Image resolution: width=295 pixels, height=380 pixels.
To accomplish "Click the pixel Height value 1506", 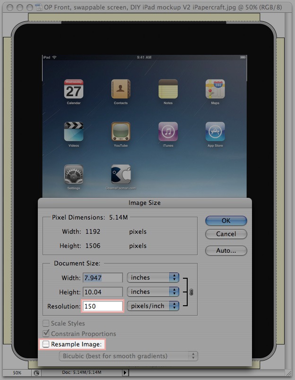I will (x=93, y=246).
